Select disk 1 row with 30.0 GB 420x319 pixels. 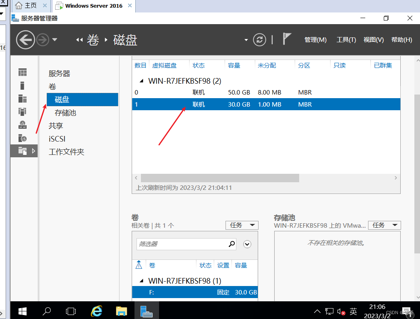(x=266, y=104)
